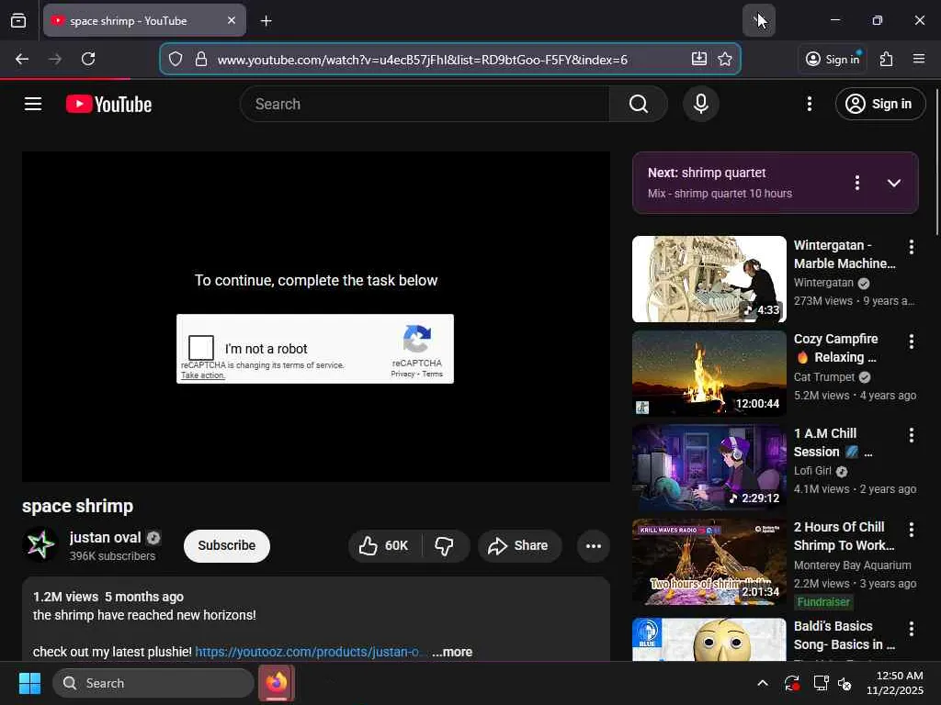Screen dimensions: 941x705
Task: Open the Firefox application menu
Action: coord(919,59)
